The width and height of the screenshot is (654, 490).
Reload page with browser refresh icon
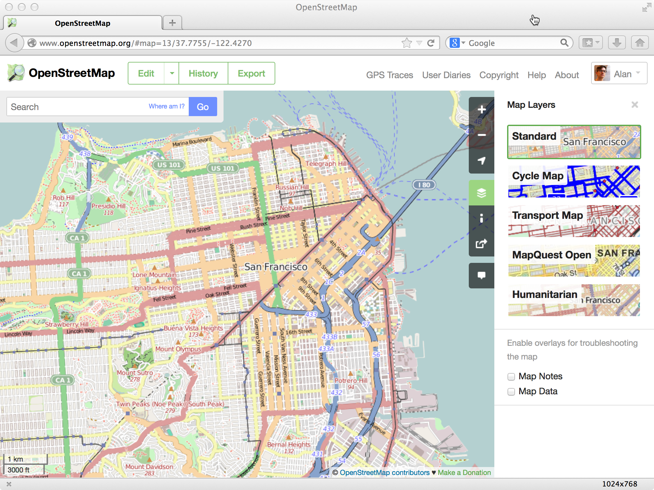(x=431, y=43)
